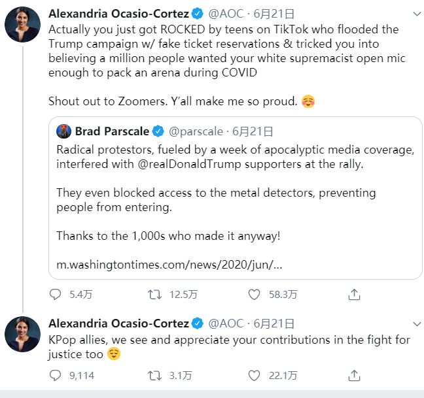424x398 pixels.
Task: Retweet the ROCKED by teens tweet
Action: [155, 295]
